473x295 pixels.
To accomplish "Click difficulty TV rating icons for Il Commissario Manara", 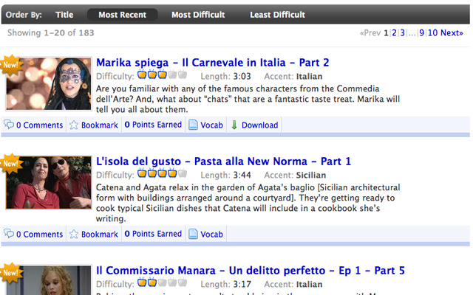I will (x=163, y=282).
